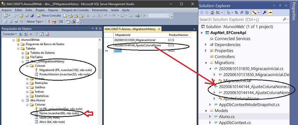Click the Properties wrench icon in Solution Explorer
The width and height of the screenshot is (298, 125).
click(264, 13)
